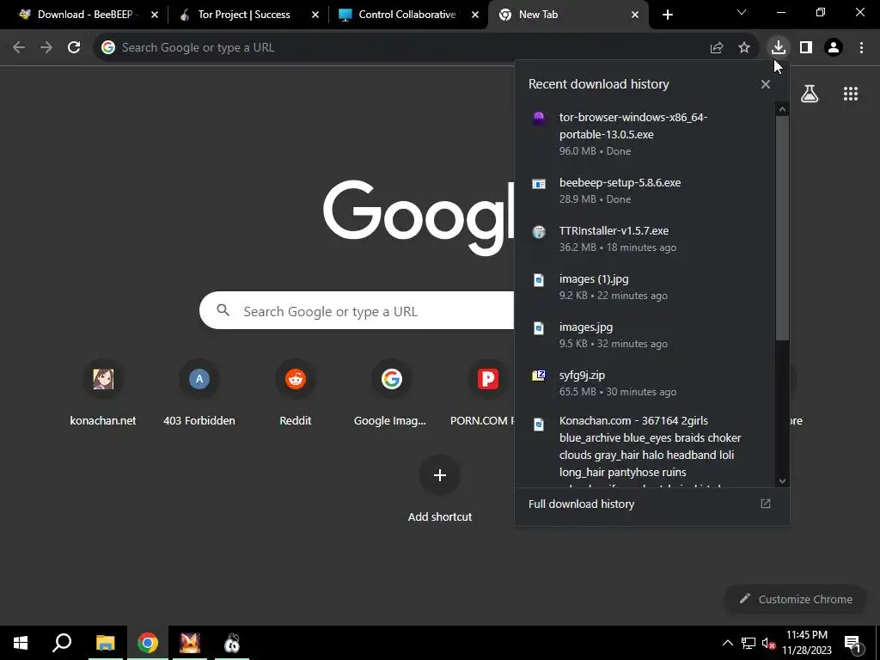Click the tor-browser file icon
This screenshot has width=880, height=660.
coord(539,118)
